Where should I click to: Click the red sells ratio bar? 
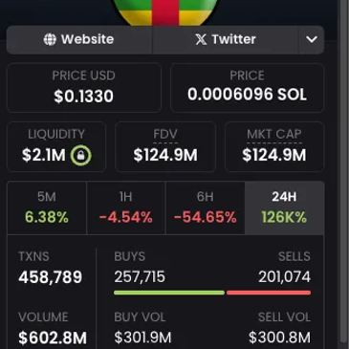click(x=269, y=293)
